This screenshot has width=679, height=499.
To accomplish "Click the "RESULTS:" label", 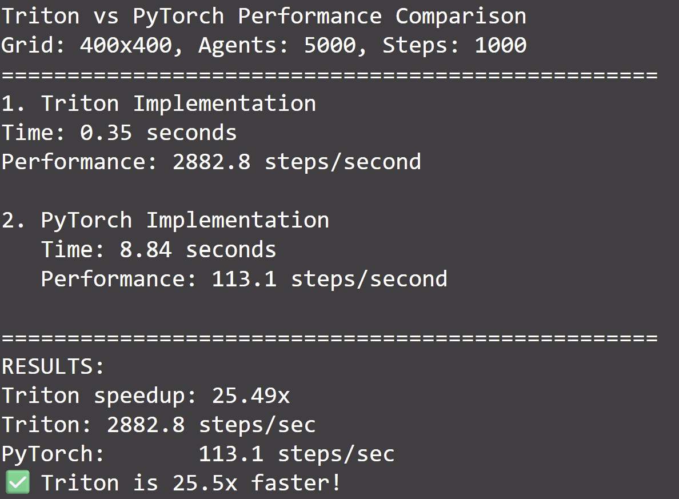I will pos(53,366).
